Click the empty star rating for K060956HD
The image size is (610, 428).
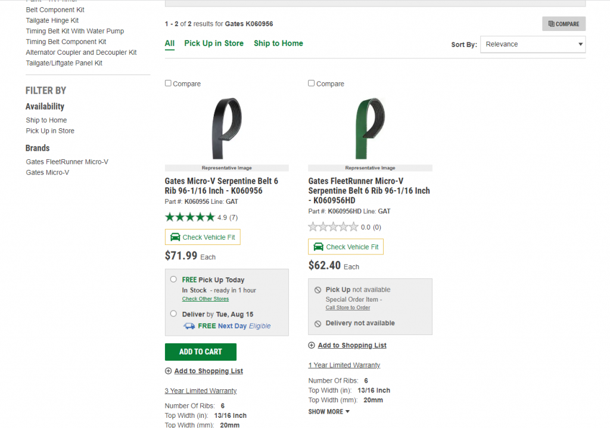[333, 227]
